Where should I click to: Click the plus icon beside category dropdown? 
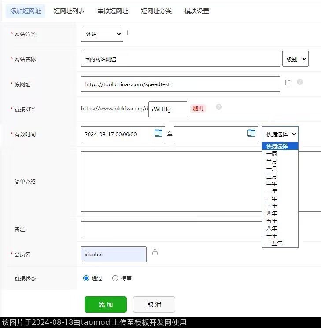[x=128, y=33]
